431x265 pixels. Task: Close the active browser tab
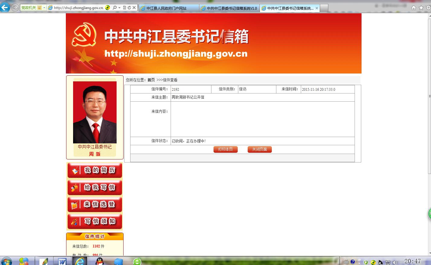[x=317, y=8]
